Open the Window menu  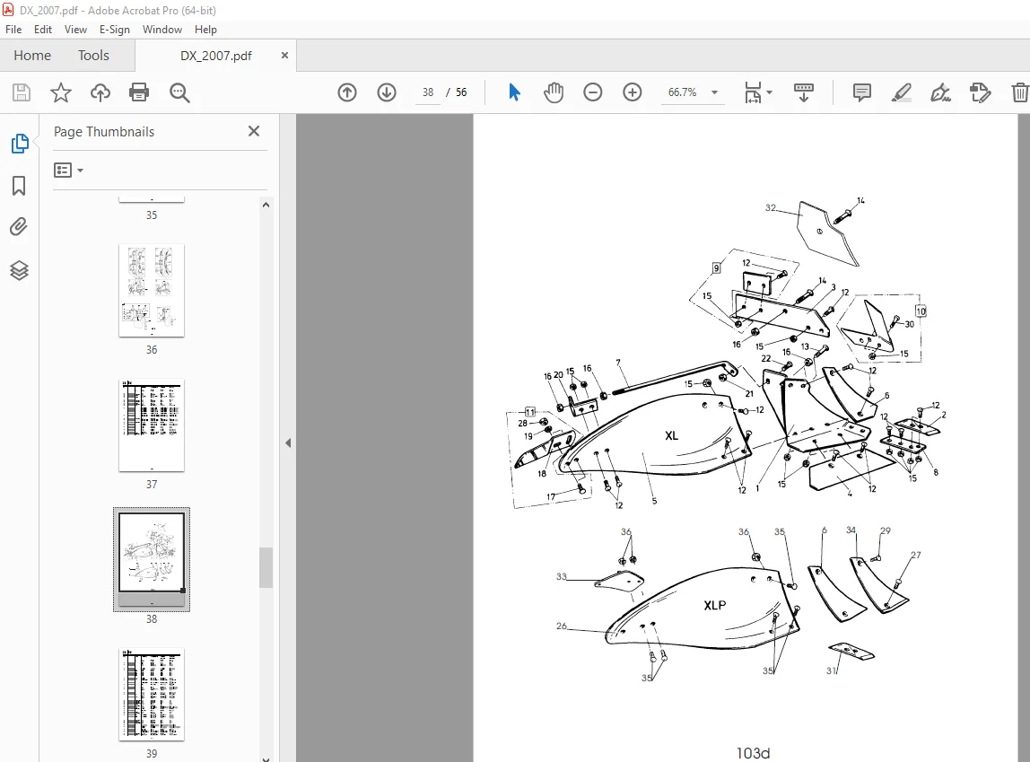click(162, 30)
